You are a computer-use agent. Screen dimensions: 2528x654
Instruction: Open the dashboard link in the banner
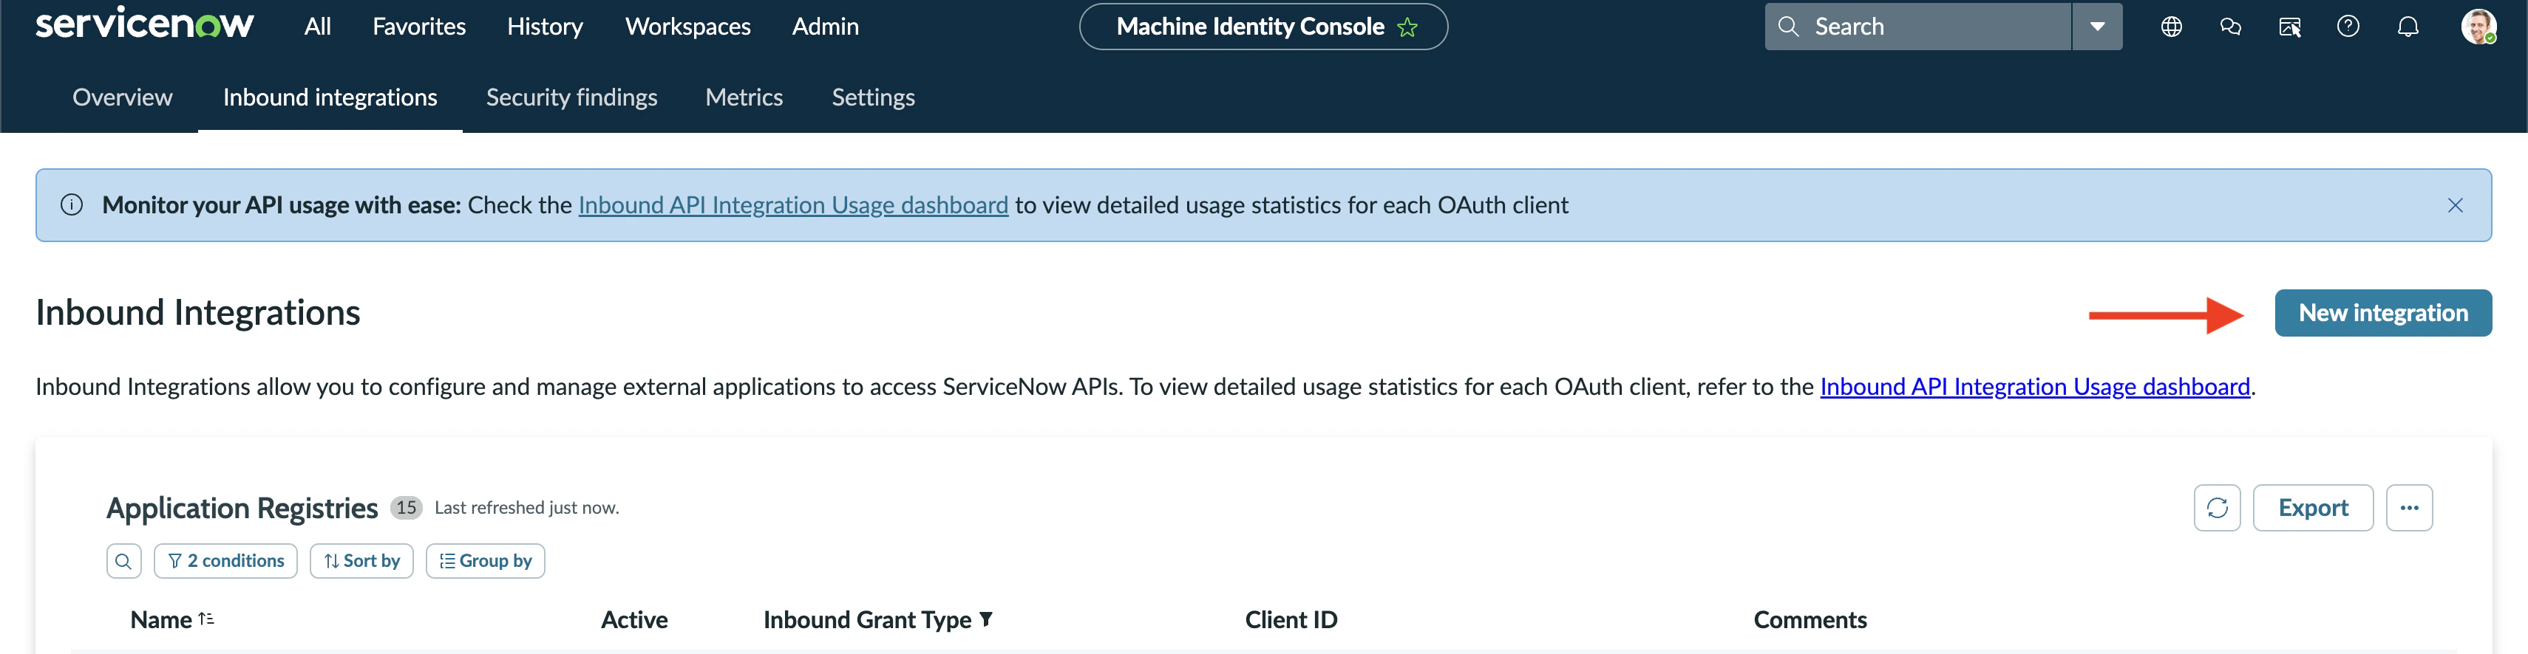pos(793,205)
